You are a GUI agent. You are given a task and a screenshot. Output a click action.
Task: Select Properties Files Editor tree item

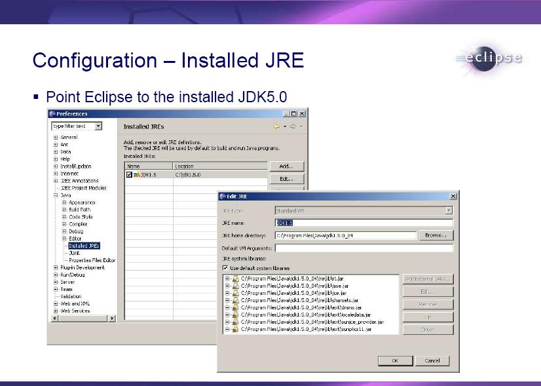coord(92,260)
